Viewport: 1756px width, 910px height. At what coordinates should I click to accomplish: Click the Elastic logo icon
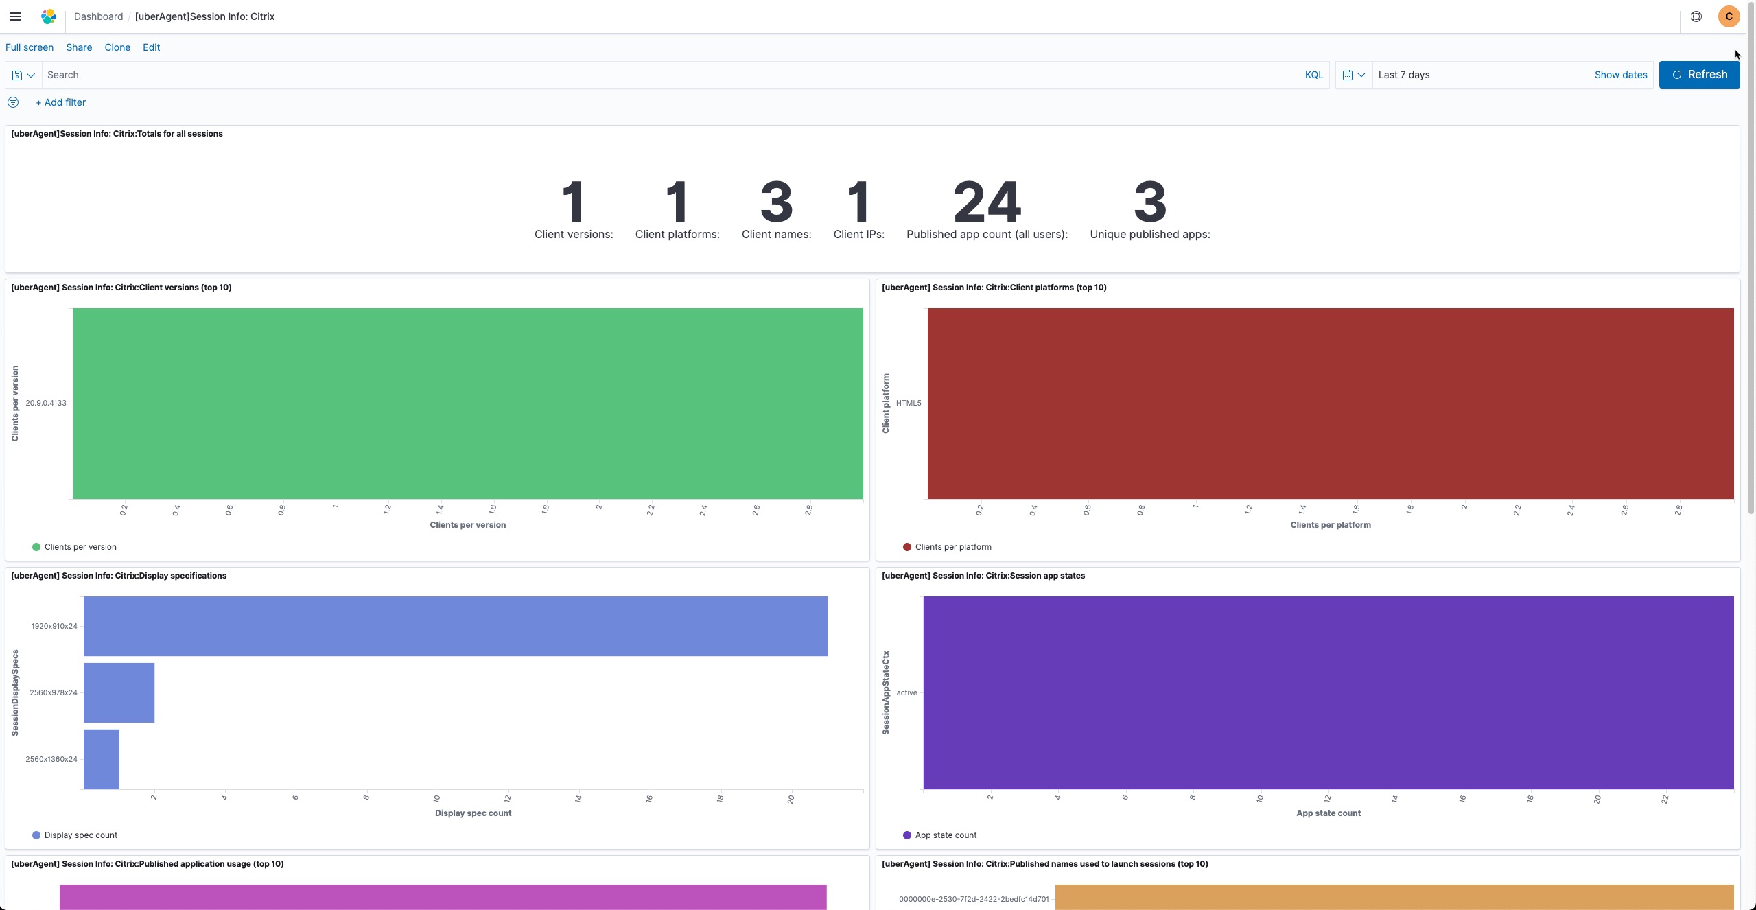(x=49, y=16)
